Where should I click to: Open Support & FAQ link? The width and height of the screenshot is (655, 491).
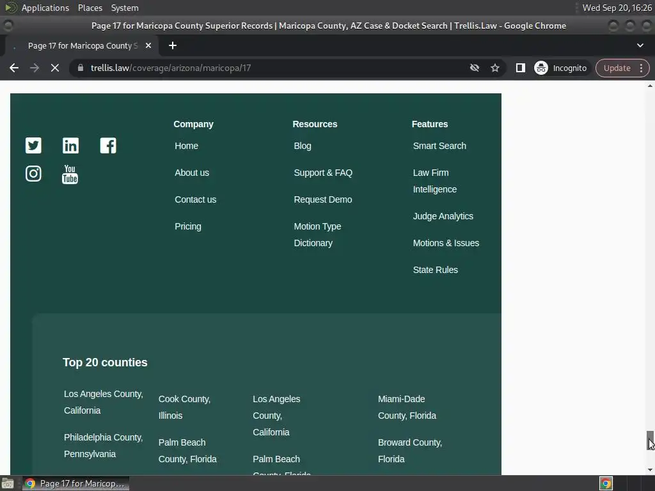pos(323,173)
